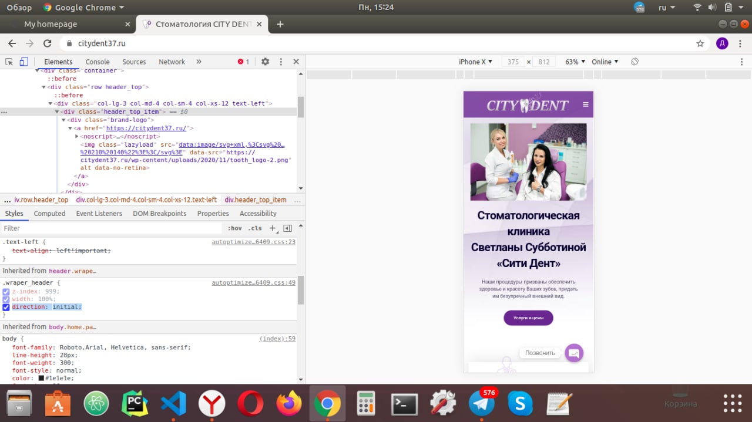Open the Chrome profile avatar Д
Image resolution: width=752 pixels, height=422 pixels.
[x=723, y=43]
